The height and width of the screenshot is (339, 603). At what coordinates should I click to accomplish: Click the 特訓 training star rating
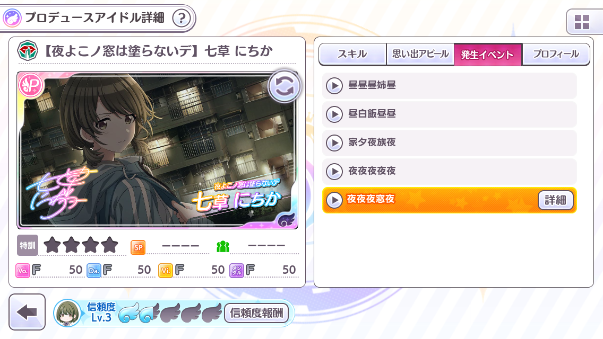(x=81, y=245)
